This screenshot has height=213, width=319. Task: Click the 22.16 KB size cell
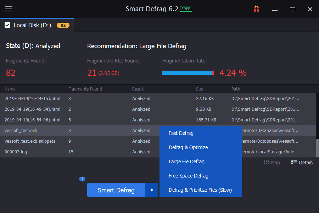coord(205,99)
